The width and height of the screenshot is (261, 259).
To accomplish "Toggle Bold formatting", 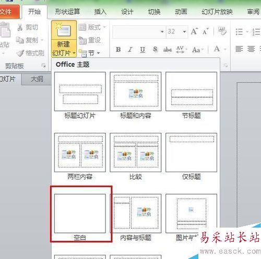I will point(118,50).
